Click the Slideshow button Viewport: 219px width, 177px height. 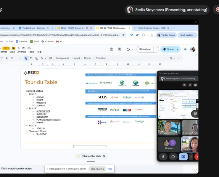(145, 49)
